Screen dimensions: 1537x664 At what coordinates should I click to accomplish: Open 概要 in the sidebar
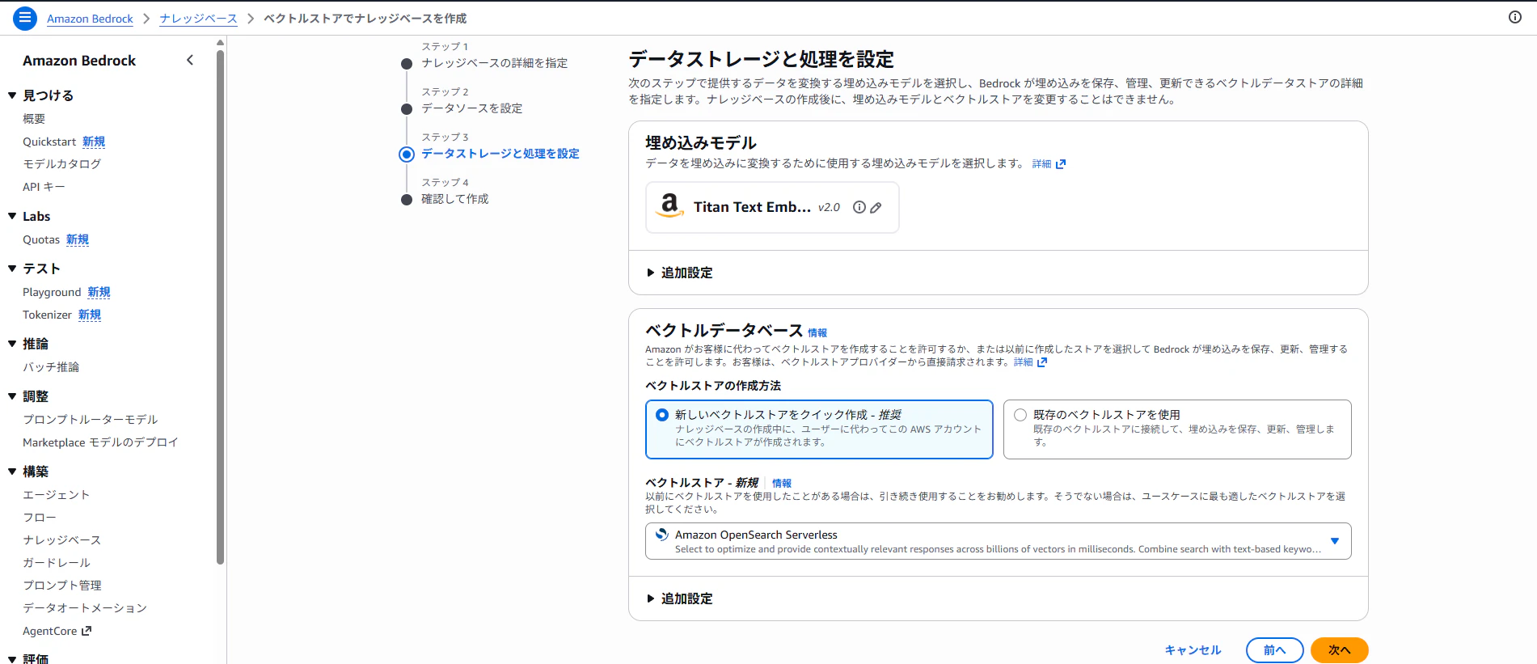tap(34, 119)
